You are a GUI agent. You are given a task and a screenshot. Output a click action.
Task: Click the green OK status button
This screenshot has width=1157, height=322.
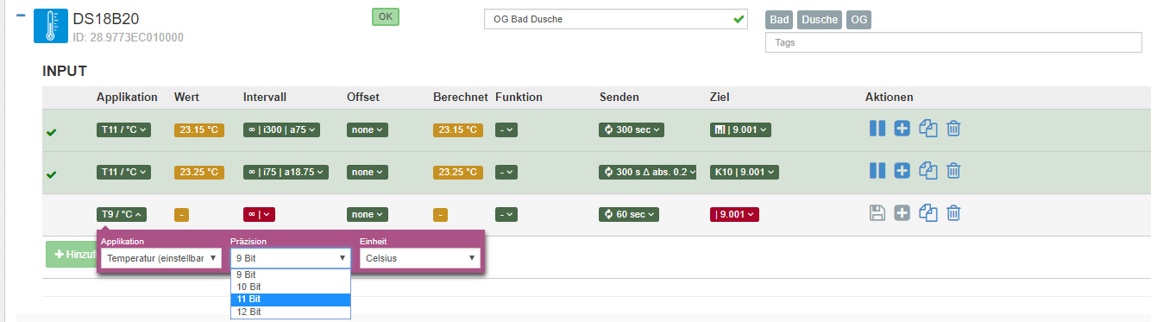pos(386,16)
